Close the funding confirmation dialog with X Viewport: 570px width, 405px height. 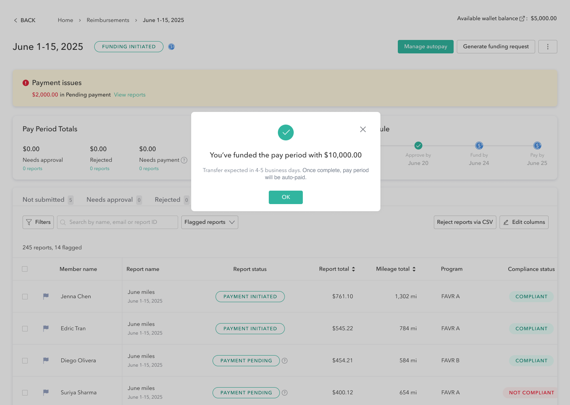pos(363,129)
